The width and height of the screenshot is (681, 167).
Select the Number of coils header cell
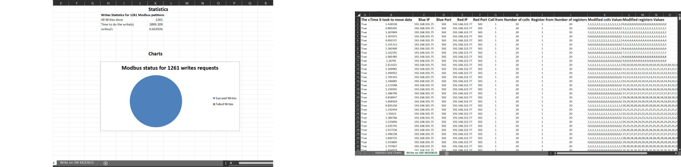(x=516, y=20)
